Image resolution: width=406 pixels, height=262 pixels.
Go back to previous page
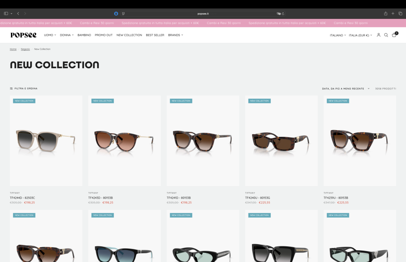point(18,14)
